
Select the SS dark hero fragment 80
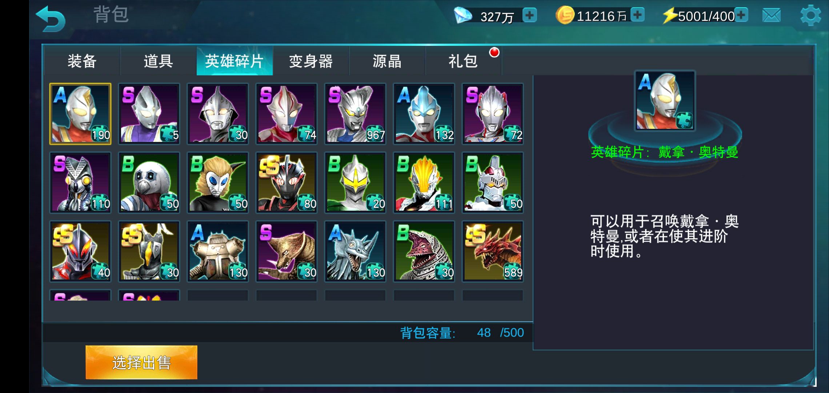tap(287, 182)
